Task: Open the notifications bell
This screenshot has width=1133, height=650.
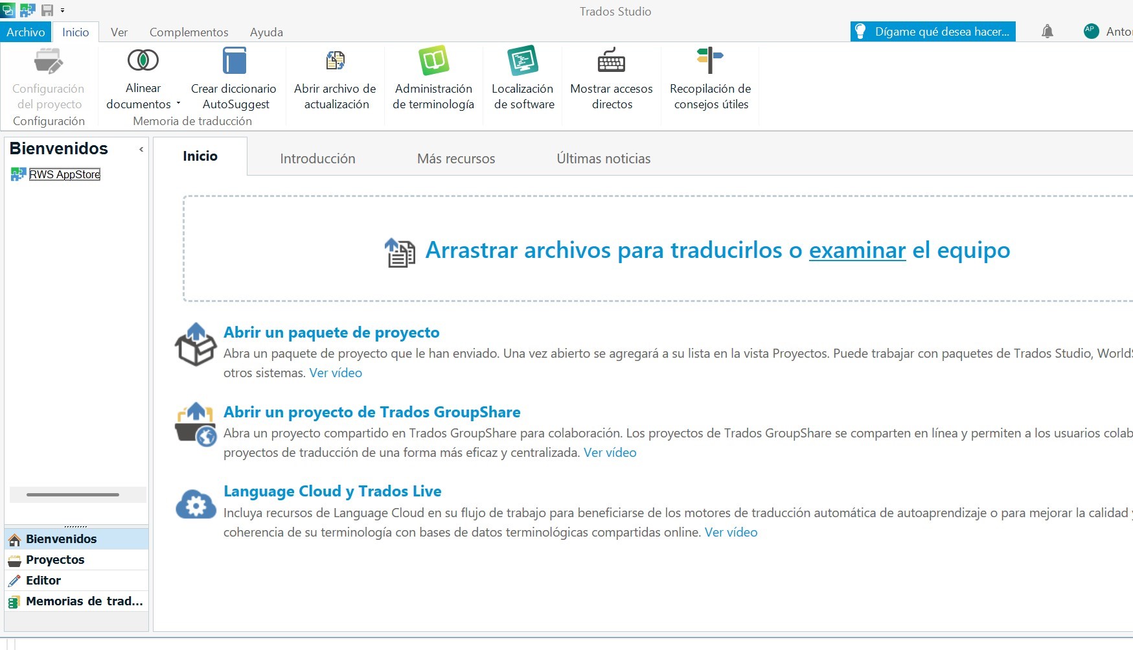Action: 1047,31
